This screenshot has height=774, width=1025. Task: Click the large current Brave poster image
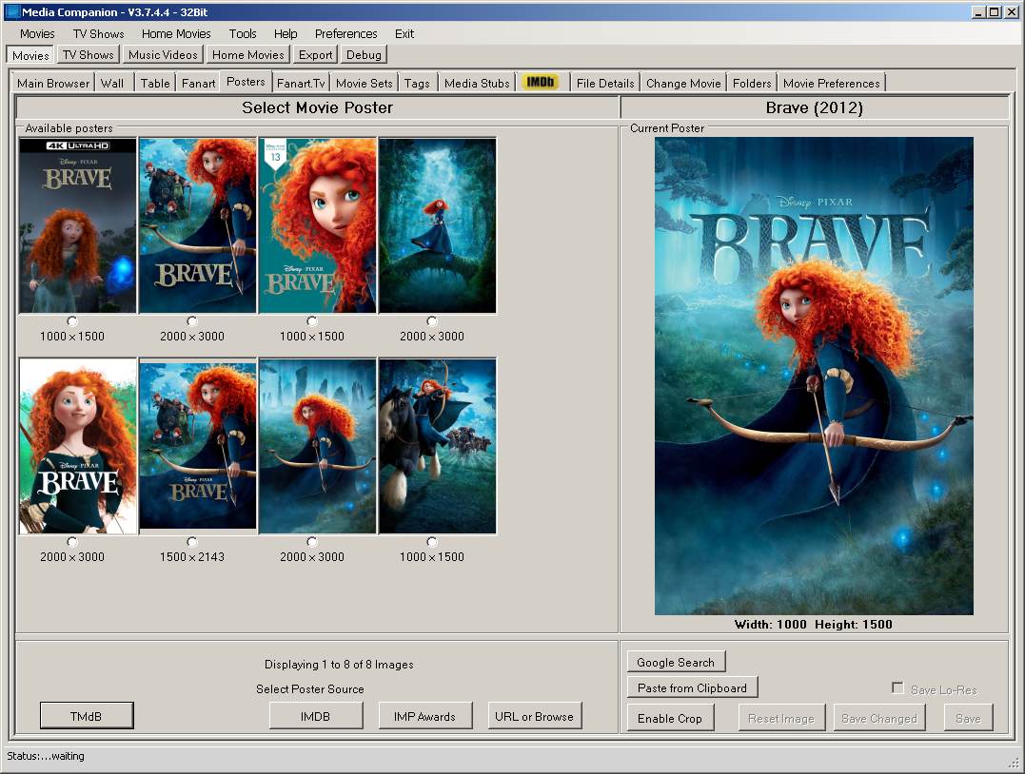pyautogui.click(x=814, y=376)
